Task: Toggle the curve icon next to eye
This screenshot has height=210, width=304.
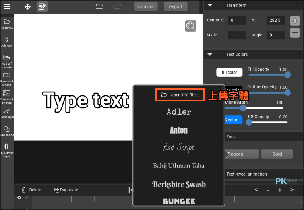Action: (27, 197)
